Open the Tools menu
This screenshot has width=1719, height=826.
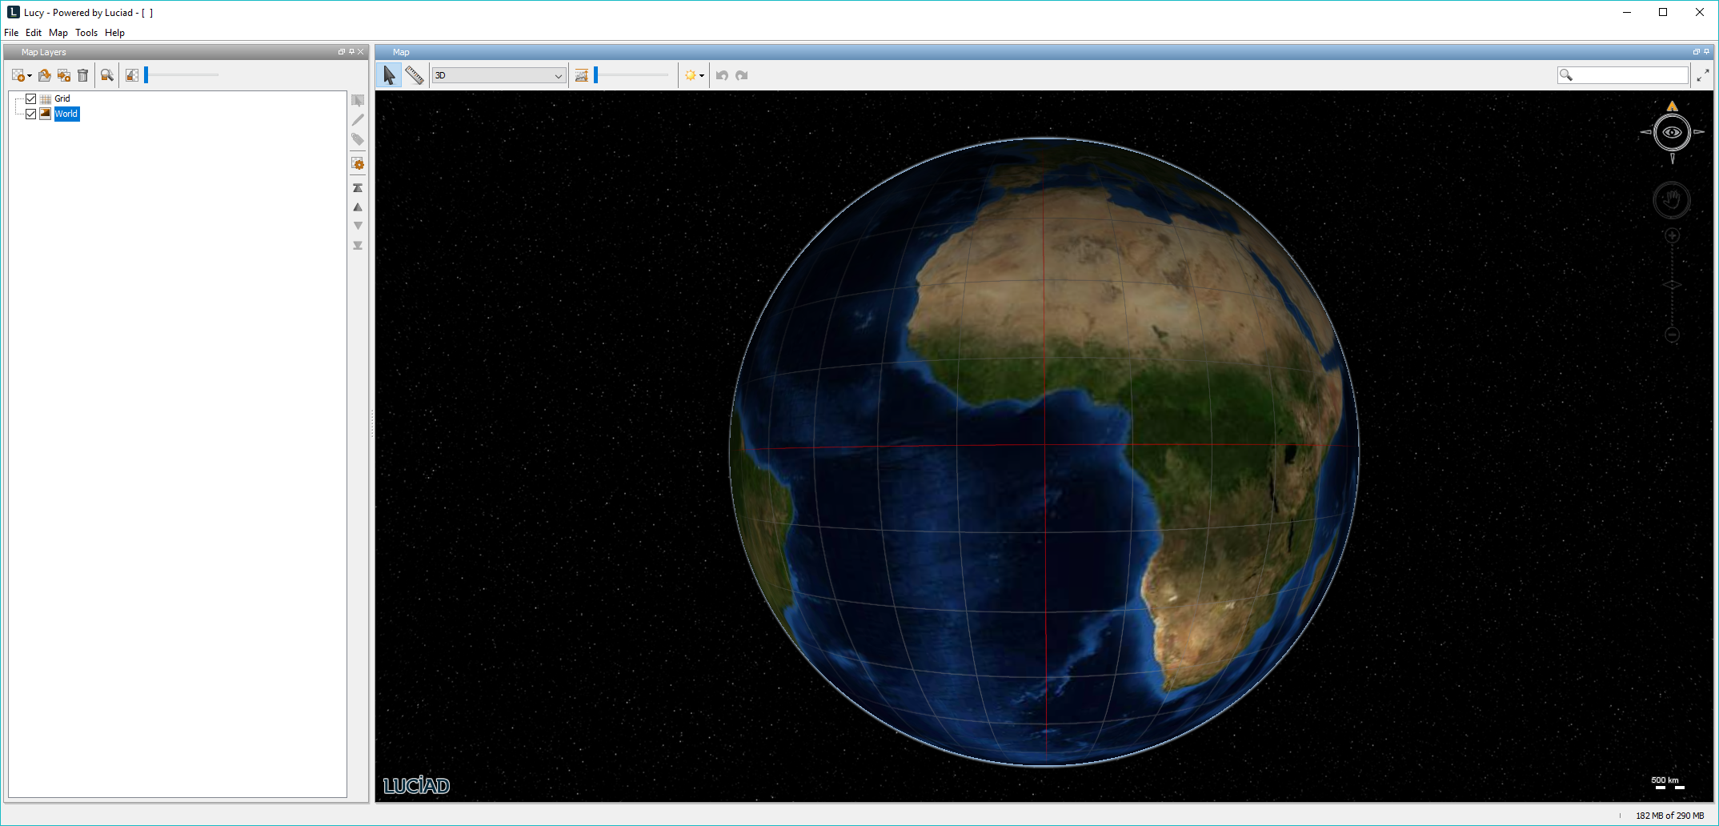[x=86, y=33]
